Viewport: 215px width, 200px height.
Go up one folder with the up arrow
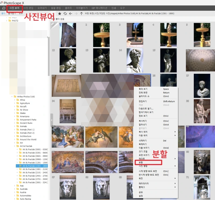click(81, 14)
